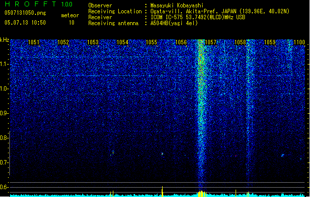The height and width of the screenshot is (197, 310).
Task: Click the 1051 time marker
Action: pos(34,42)
